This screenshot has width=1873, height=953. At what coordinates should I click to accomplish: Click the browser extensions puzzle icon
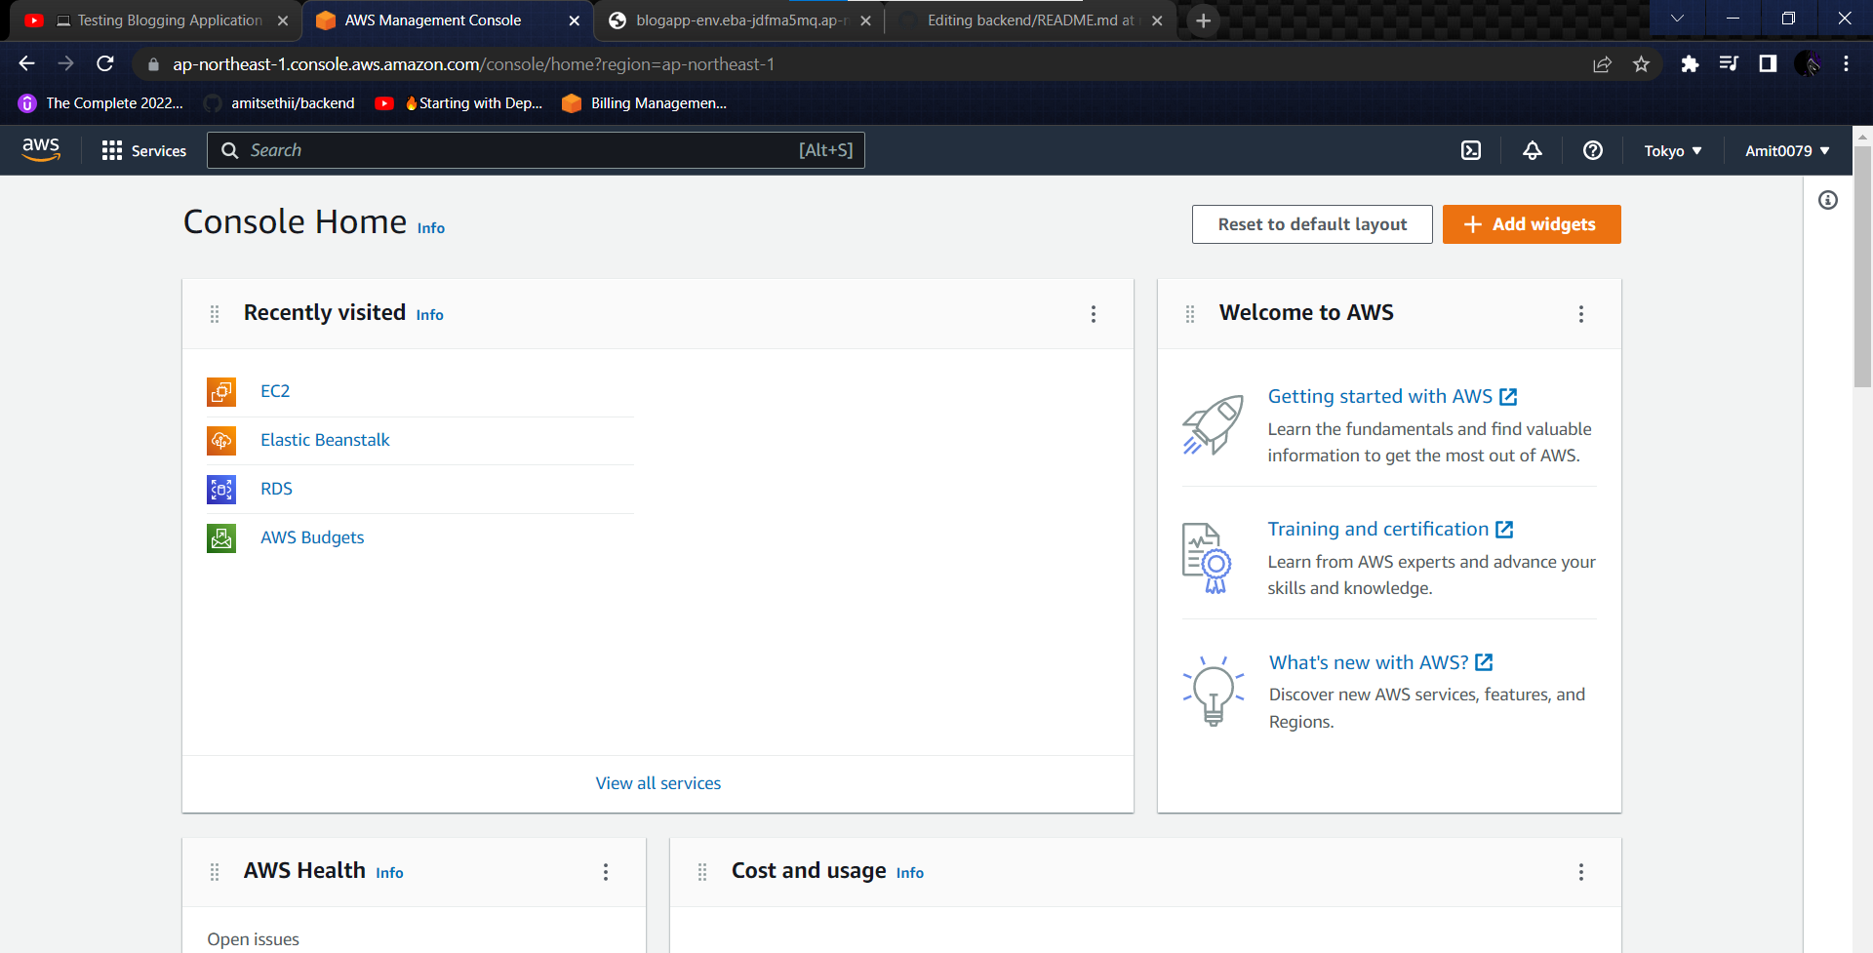(x=1690, y=64)
